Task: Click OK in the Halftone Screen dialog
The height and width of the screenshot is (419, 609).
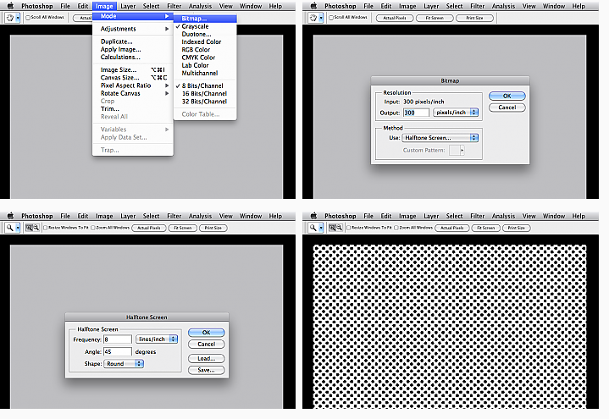Action: 206,333
